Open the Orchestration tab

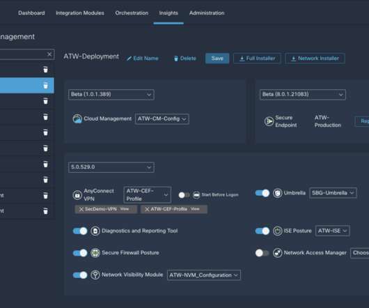132,13
